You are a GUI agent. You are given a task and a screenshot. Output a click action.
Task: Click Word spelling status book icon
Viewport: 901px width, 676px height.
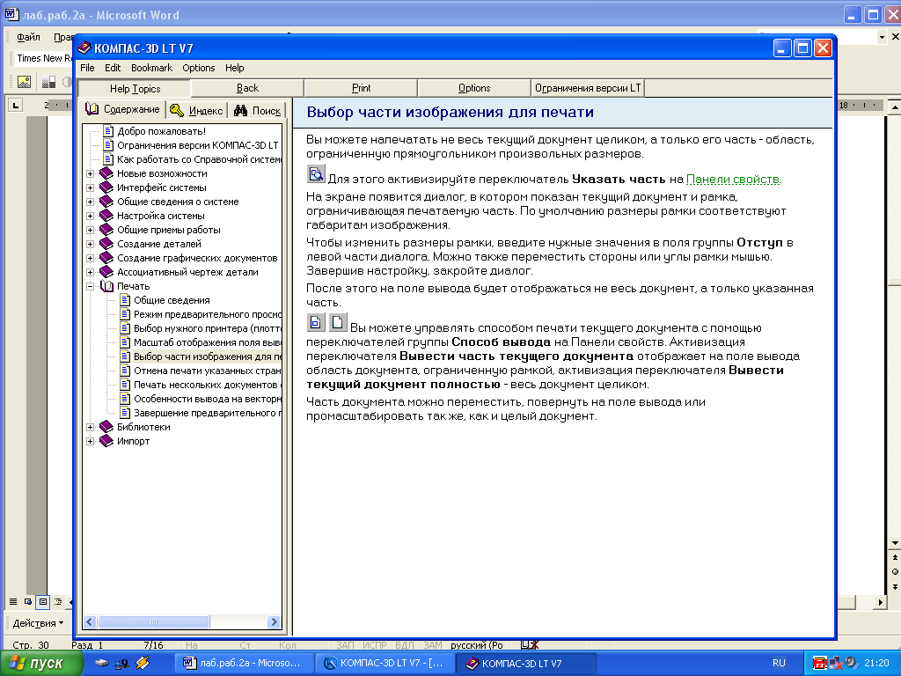click(529, 645)
